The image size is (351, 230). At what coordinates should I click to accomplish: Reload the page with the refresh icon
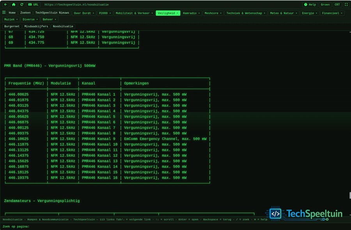pyautogui.click(x=22, y=4)
